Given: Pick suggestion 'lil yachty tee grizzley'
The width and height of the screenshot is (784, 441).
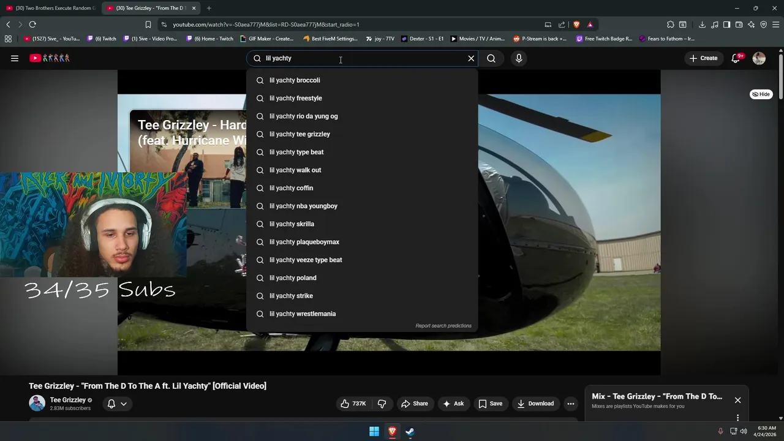Looking at the screenshot, I should [x=361, y=134].
